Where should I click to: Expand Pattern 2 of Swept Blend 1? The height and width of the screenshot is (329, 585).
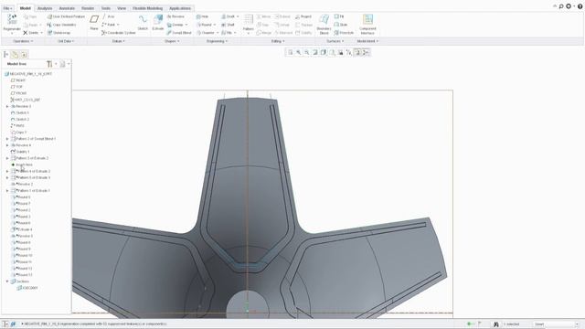(7, 139)
